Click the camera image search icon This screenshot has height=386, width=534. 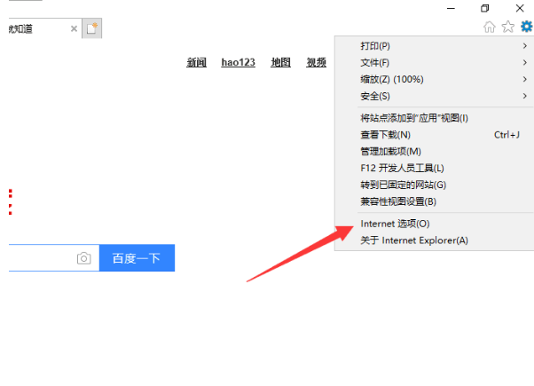click(83, 258)
